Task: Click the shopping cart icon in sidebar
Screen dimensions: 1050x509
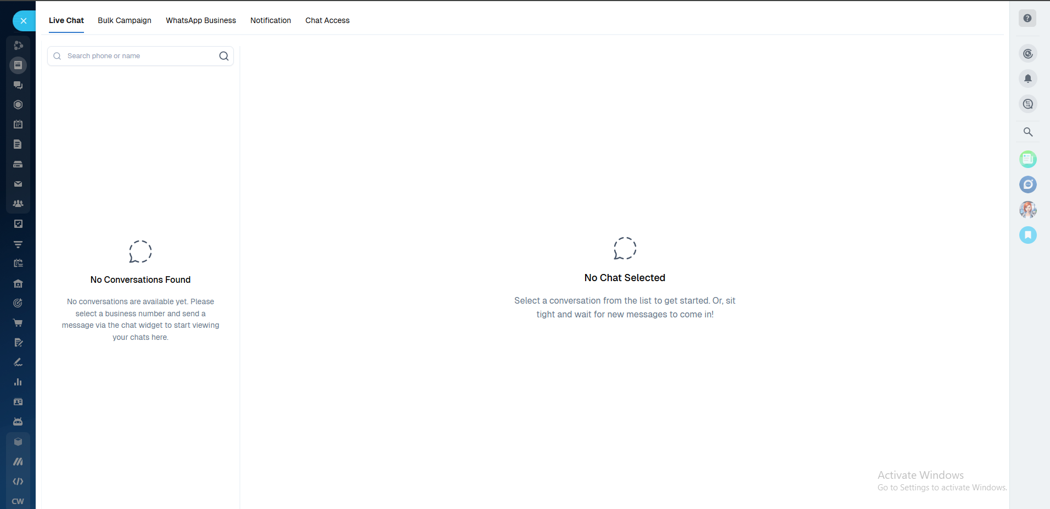Action: (18, 323)
